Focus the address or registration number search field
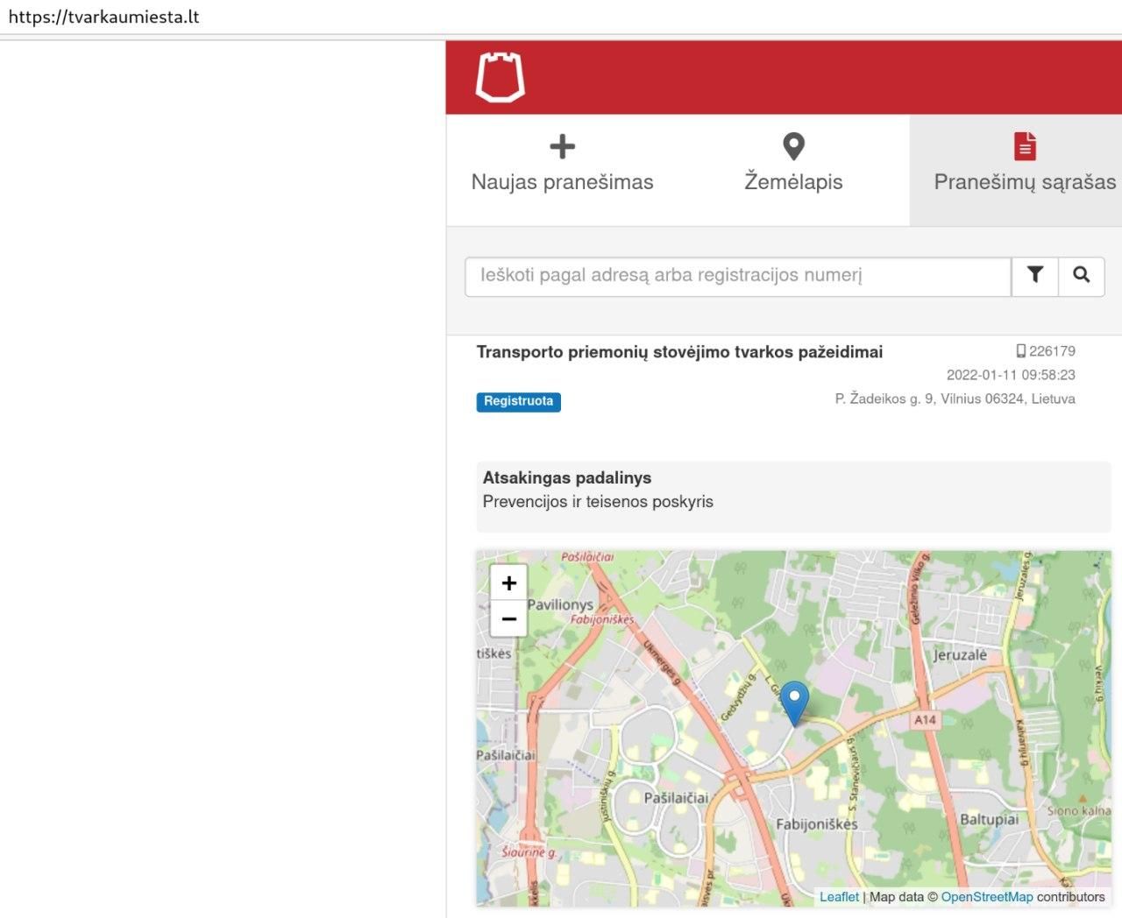The height and width of the screenshot is (918, 1122). tap(737, 276)
